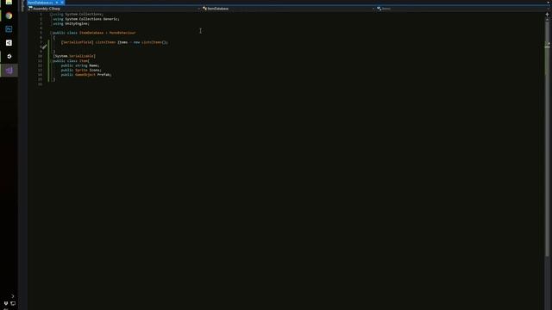Click 'public Sprite Icon;' line
Viewport: 552px width, 310px height.
[81, 70]
